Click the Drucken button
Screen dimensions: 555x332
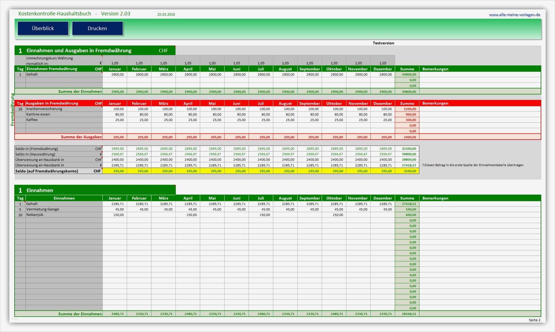click(97, 28)
